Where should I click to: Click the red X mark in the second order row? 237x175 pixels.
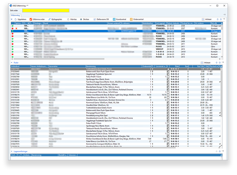[16, 28]
